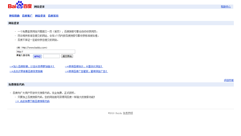Select the 网站登录 navigation link
241x136 pixels.
pyautogui.click(x=40, y=16)
